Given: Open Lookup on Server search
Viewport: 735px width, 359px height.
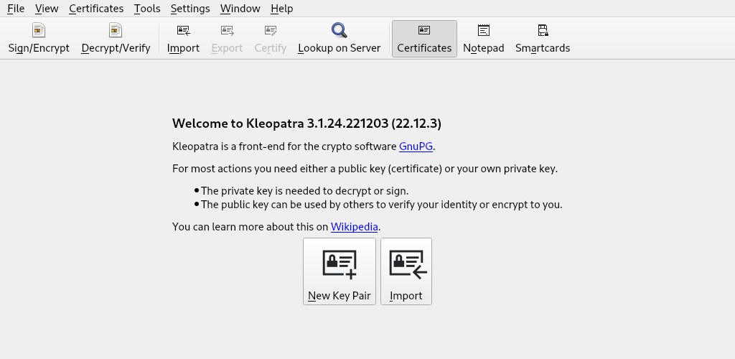Looking at the screenshot, I should [340, 39].
